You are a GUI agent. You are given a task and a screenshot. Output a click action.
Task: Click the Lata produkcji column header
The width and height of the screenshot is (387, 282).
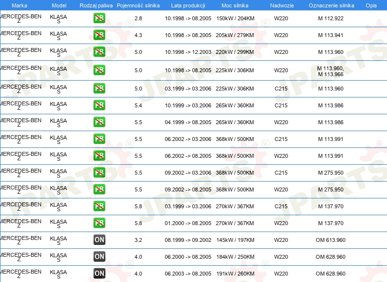pyautogui.click(x=188, y=5)
